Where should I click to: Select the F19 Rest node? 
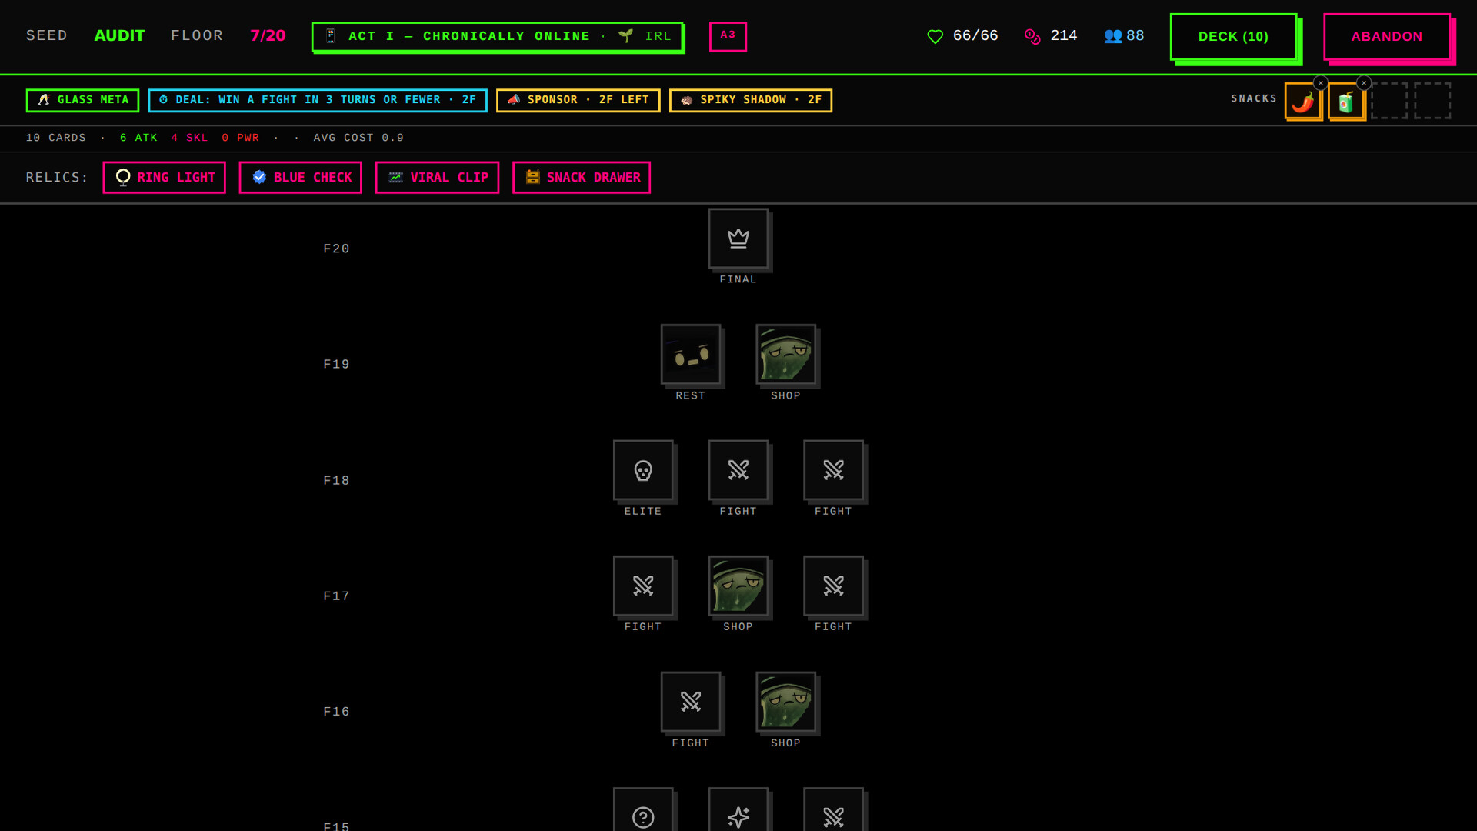[691, 355]
